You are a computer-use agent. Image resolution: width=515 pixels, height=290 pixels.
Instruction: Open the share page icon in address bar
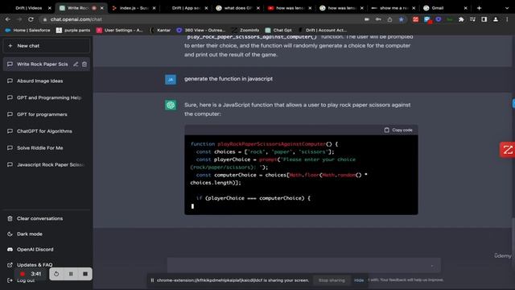389,19
